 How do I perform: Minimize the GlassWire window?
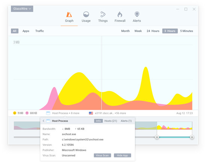178,9
